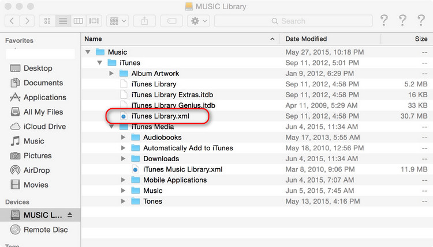Click the 'Jun 5, 2015, 7:45 AM' date
This screenshot has width=433, height=247.
click(319, 191)
